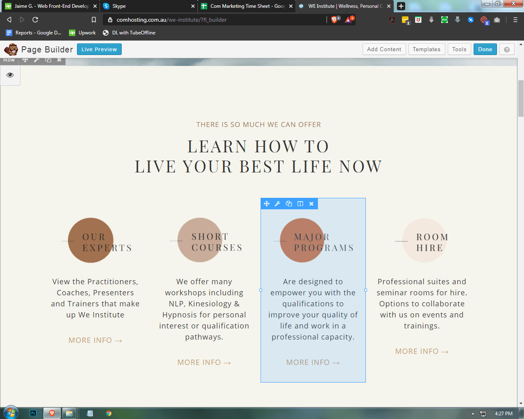
Task: Click the page vertical scrollbar thumb
Action: tap(521, 98)
